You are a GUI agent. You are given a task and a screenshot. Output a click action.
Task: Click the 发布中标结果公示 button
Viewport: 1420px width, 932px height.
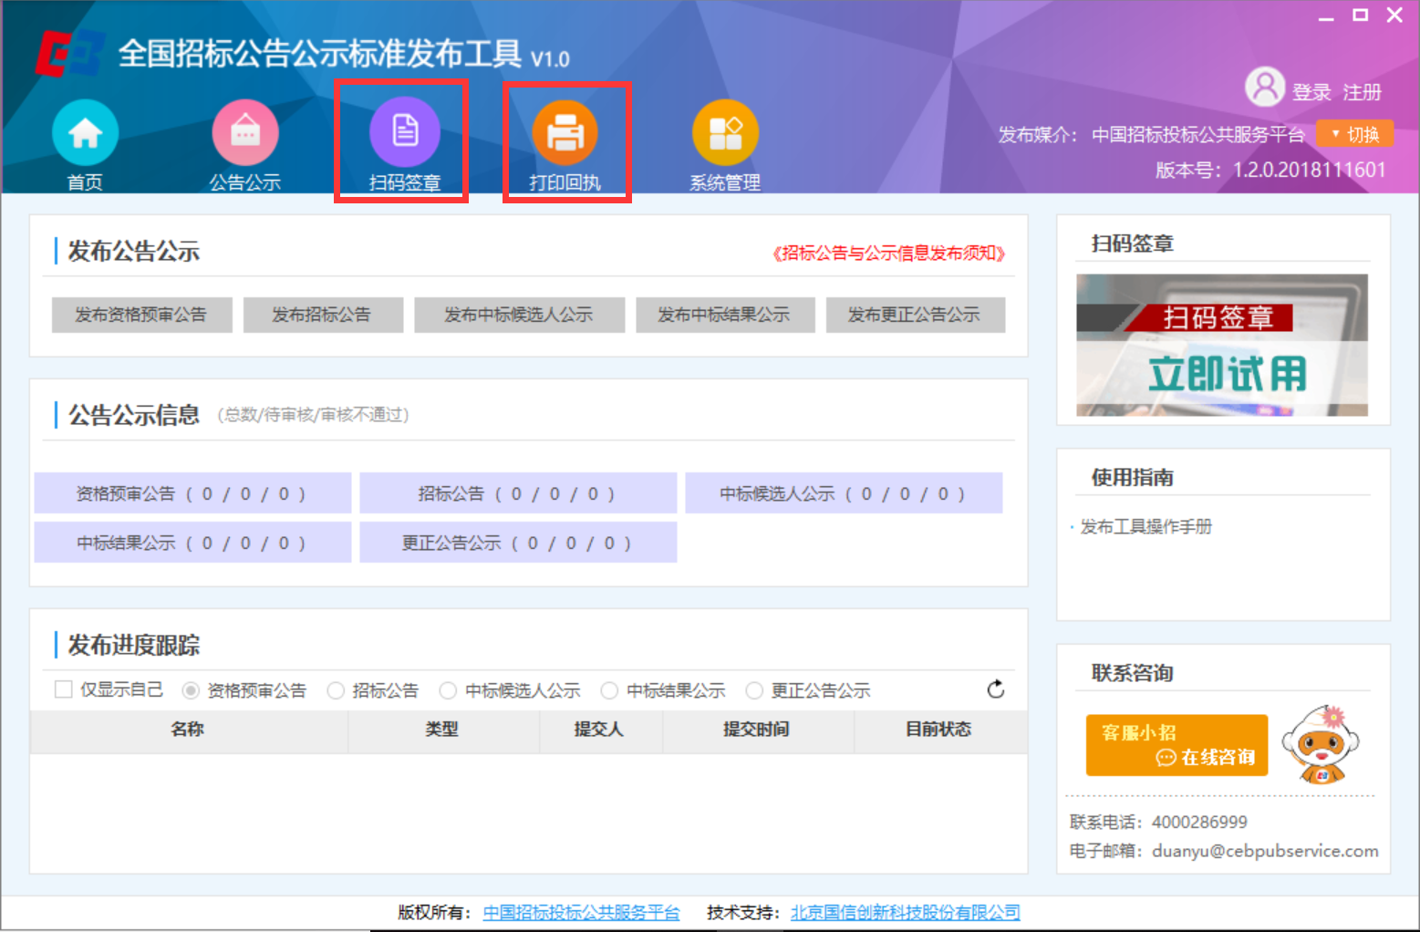(725, 315)
